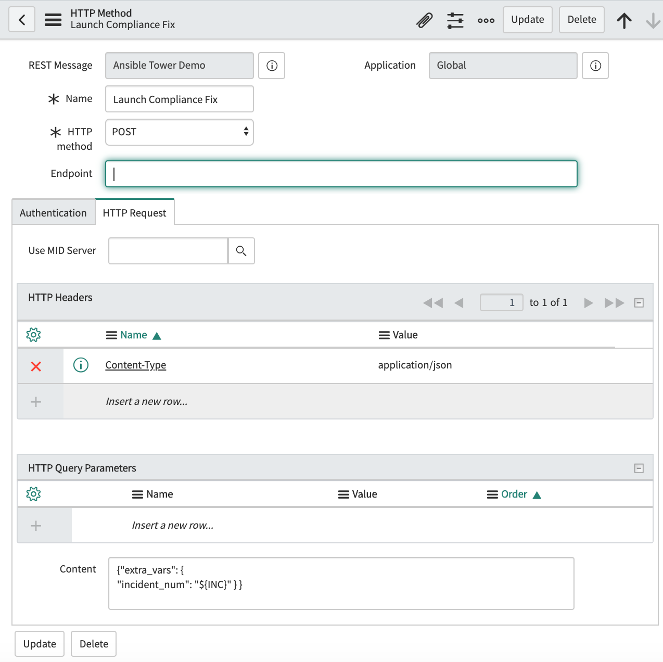Click the MID Server lookup magnifier
The width and height of the screenshot is (663, 662).
(241, 251)
